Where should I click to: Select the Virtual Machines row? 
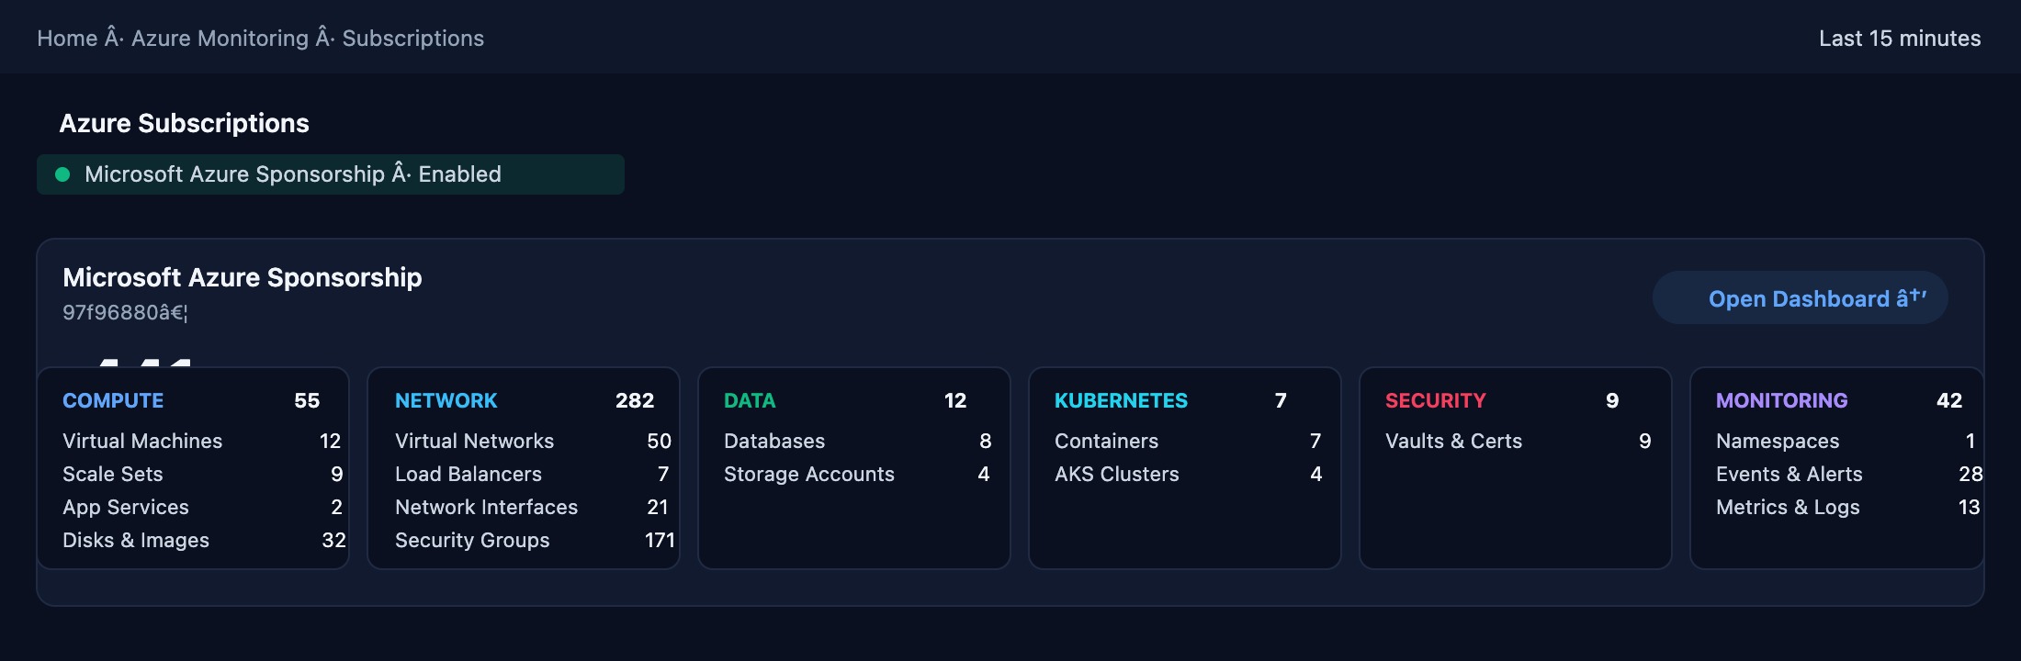[x=202, y=441]
